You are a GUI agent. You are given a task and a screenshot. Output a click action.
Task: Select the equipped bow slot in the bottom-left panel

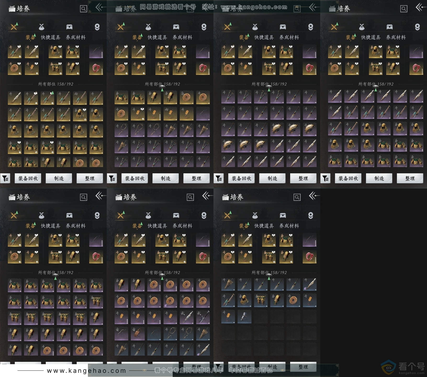pyautogui.click(x=96, y=240)
